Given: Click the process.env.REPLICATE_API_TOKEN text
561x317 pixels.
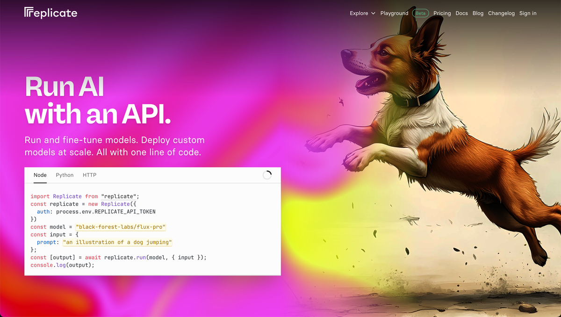Looking at the screenshot, I should [x=106, y=211].
